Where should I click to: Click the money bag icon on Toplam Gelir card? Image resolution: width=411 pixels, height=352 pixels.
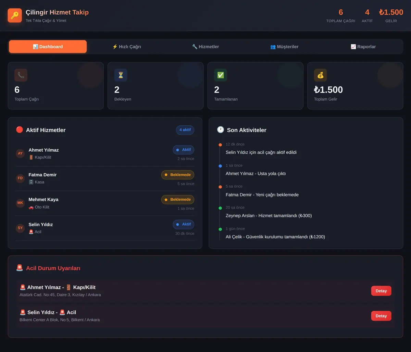(x=320, y=75)
